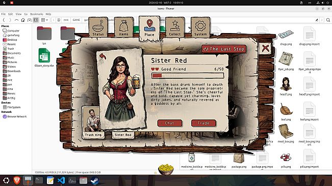
Task: Open Downloads in the Places sidebar
Action: click(x=14, y=71)
